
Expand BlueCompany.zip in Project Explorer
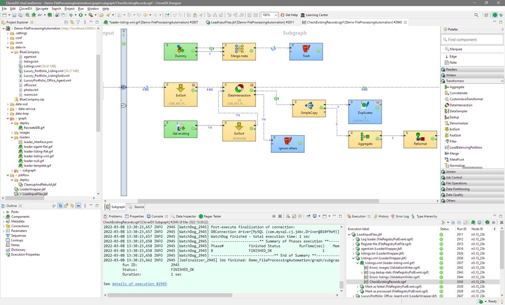click(31, 100)
